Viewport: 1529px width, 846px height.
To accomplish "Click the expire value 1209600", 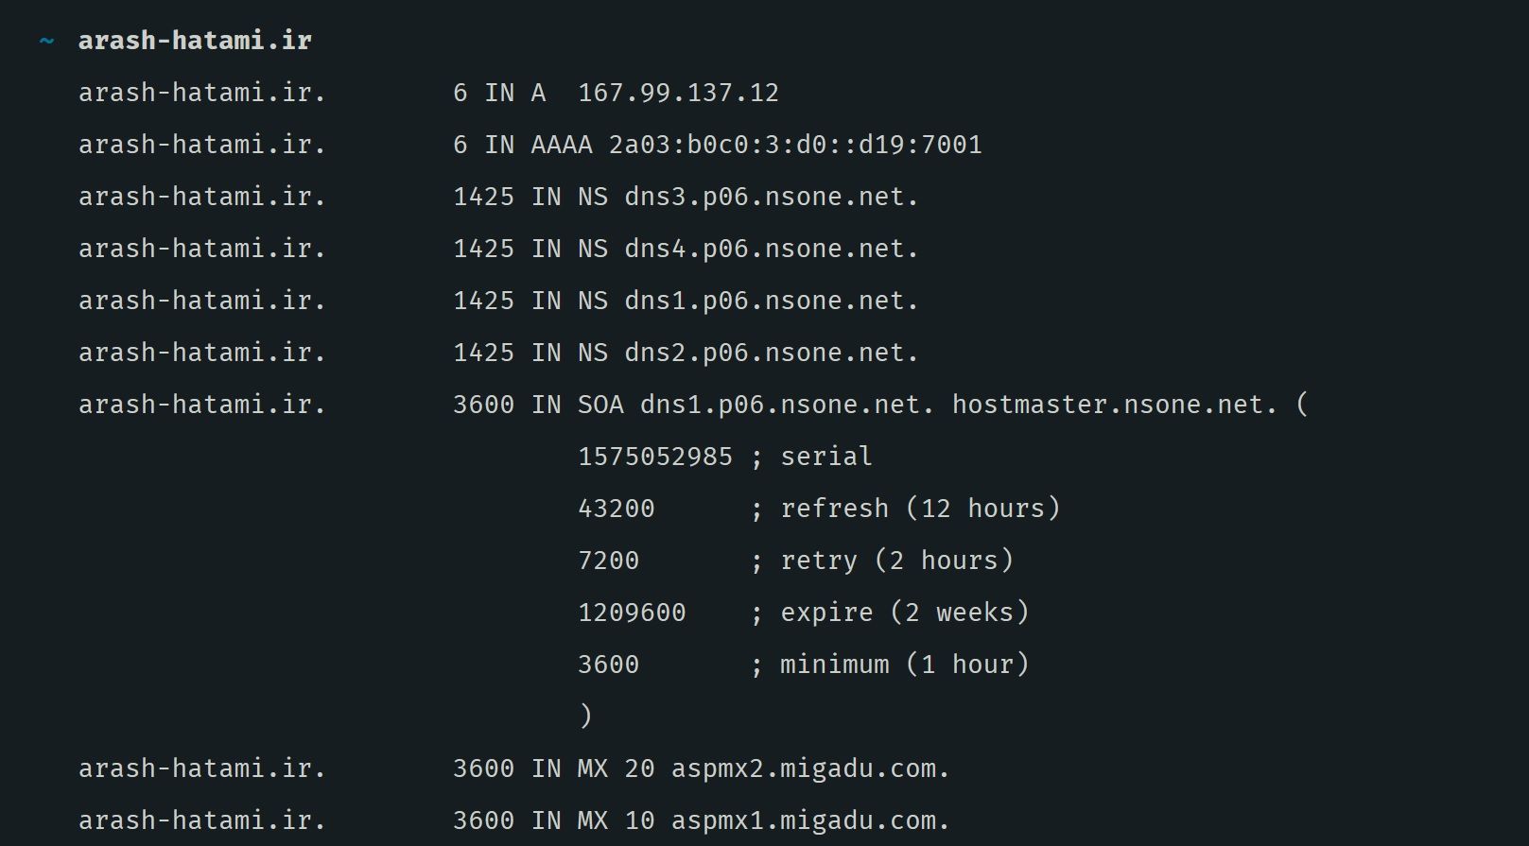I will [x=632, y=613].
